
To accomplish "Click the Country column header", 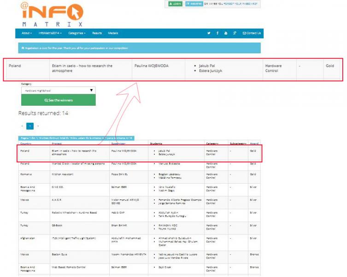I will tap(26, 144).
